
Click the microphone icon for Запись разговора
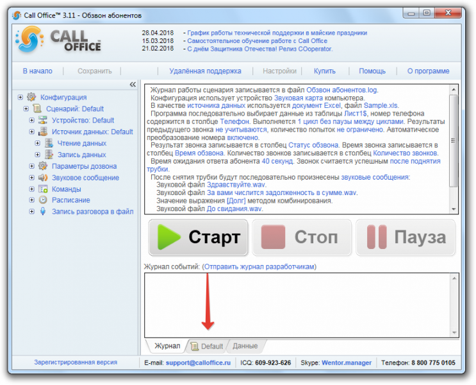tap(43, 211)
